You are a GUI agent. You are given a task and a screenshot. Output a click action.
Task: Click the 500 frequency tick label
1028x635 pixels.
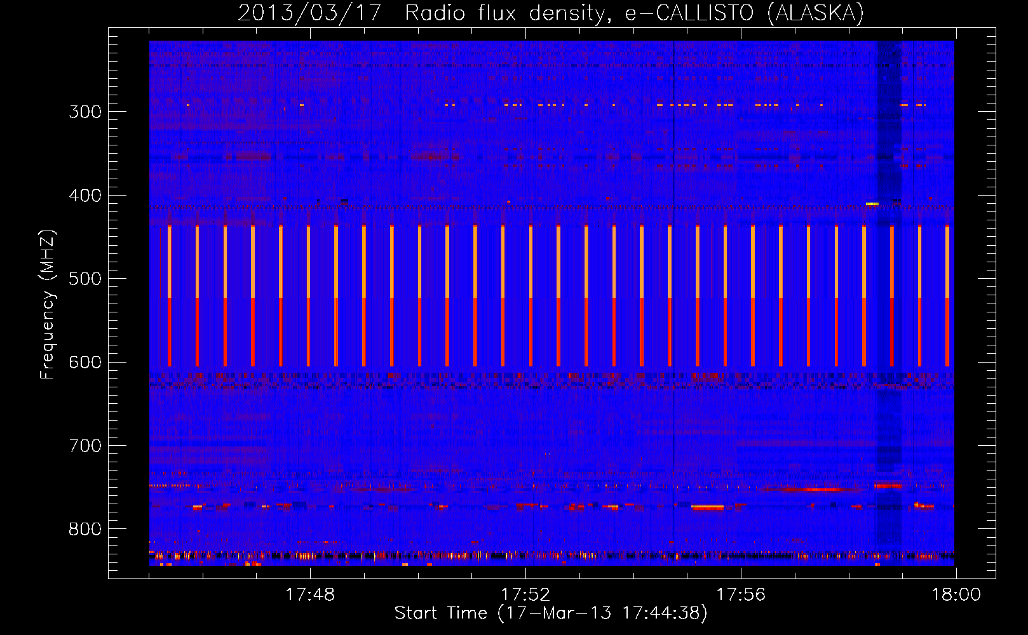(85, 279)
